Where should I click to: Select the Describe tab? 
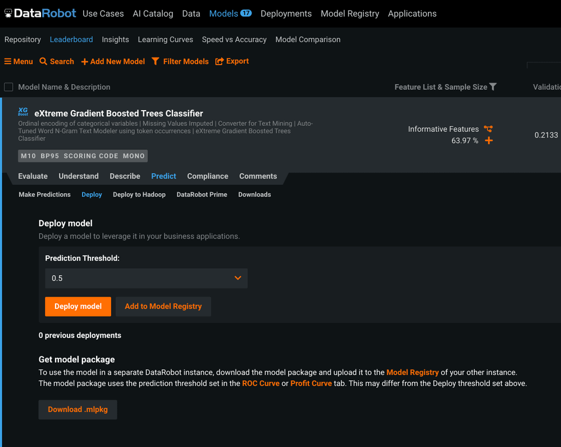(x=125, y=176)
